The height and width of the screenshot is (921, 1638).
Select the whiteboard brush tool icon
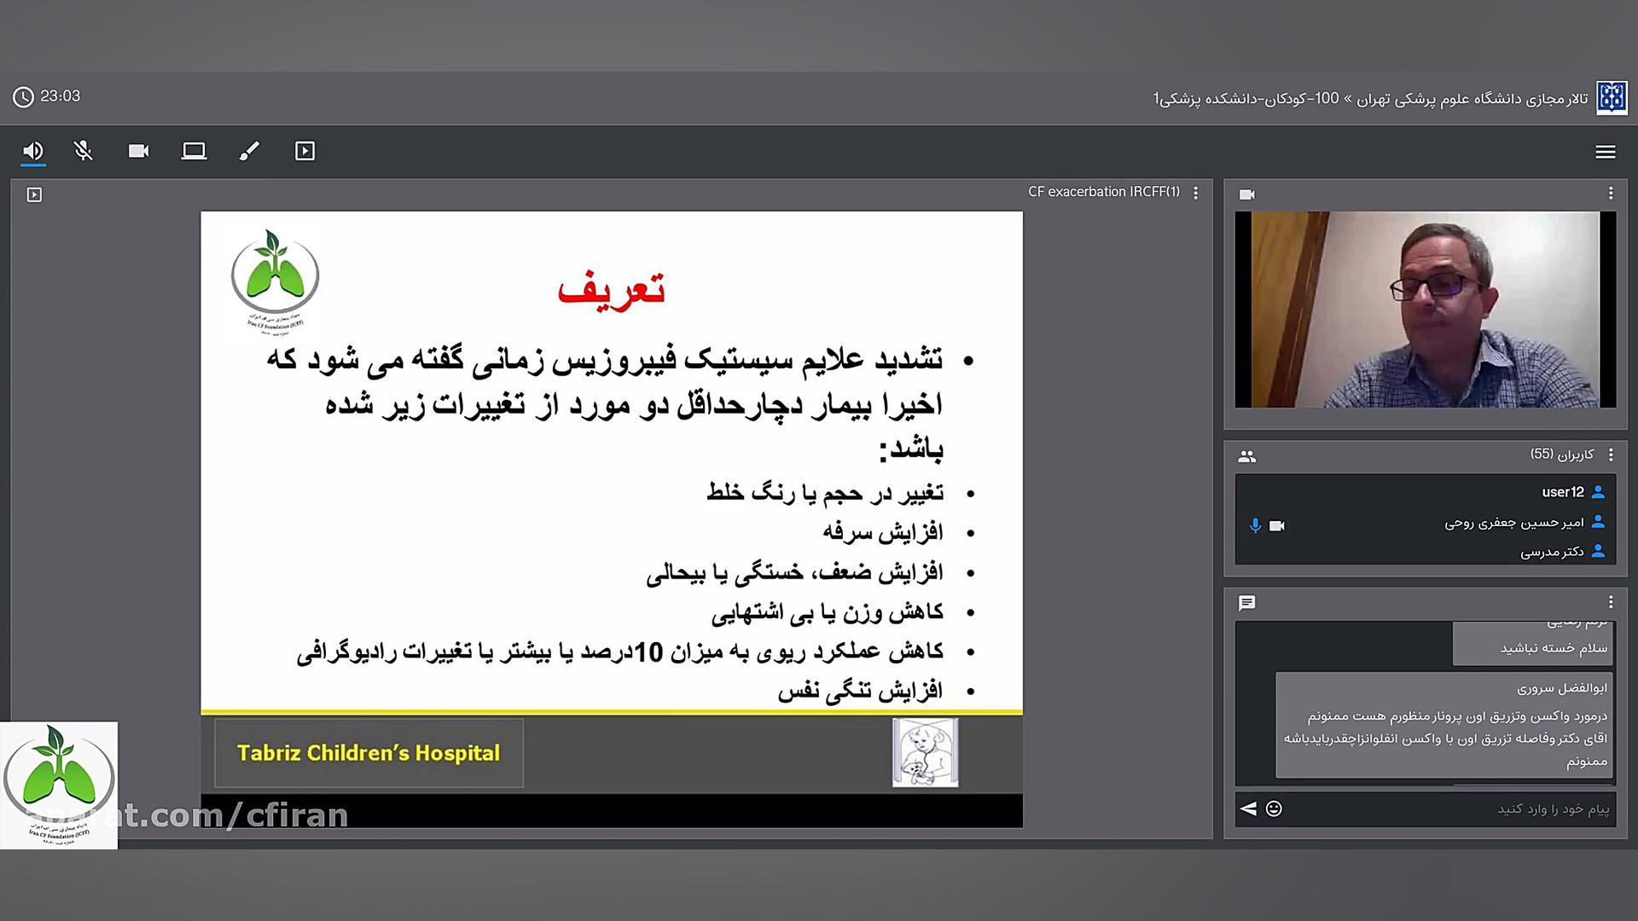(249, 152)
